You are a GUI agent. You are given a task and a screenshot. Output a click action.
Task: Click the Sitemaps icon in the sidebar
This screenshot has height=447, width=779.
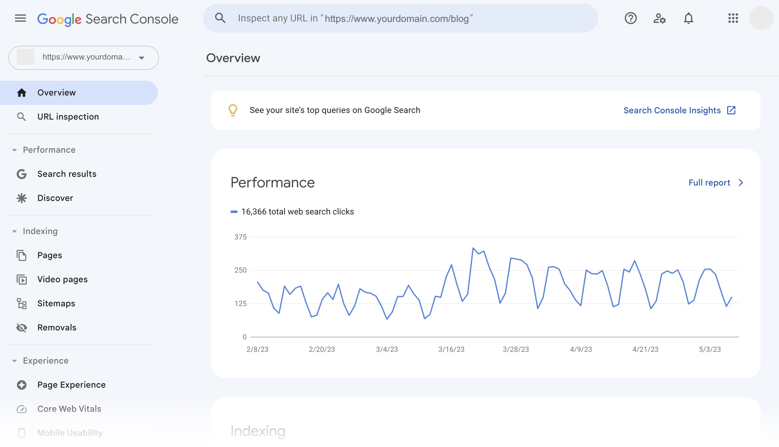(x=21, y=303)
